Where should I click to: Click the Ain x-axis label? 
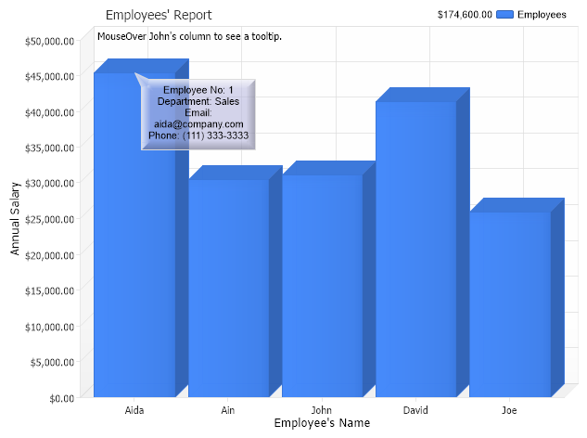click(228, 408)
